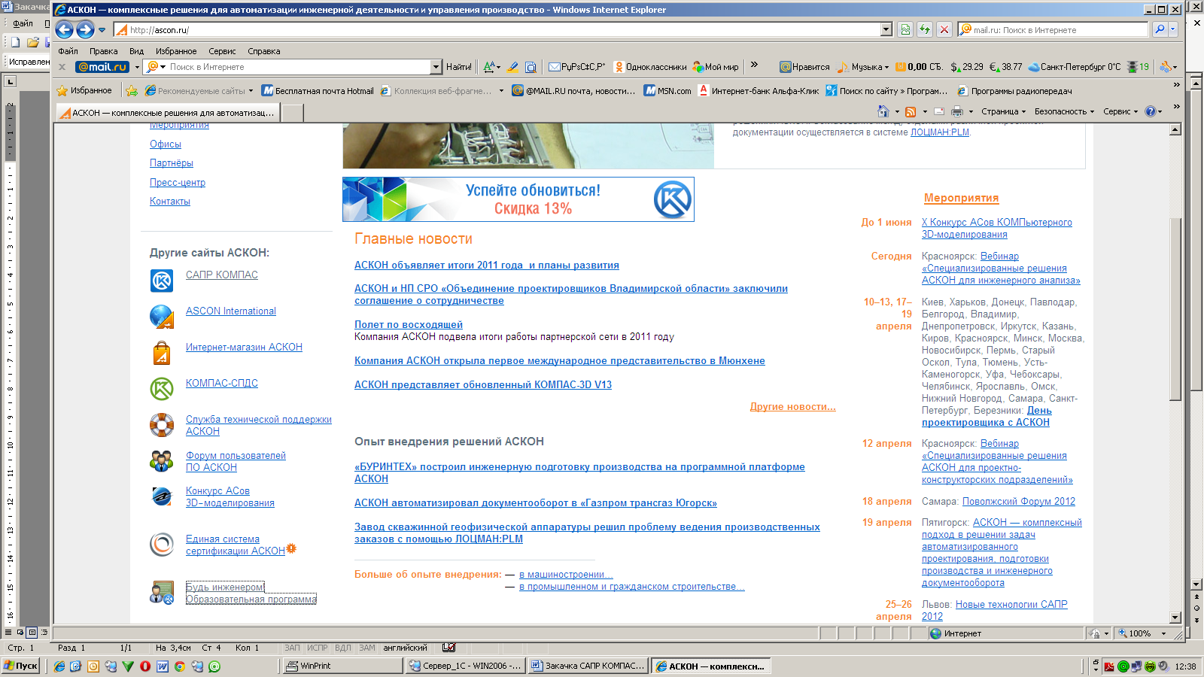Open the Odnoklassniki toolbar shortcut
Viewport: 1204px width, 677px height.
coord(651,67)
